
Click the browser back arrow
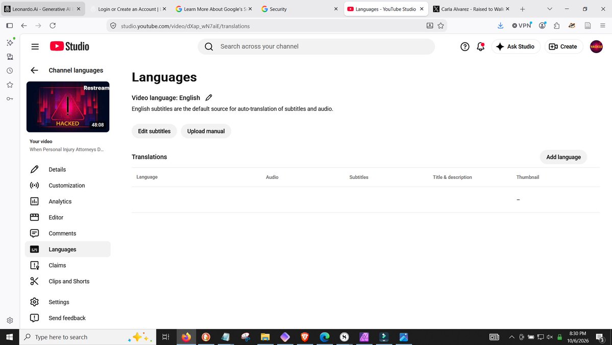(24, 26)
